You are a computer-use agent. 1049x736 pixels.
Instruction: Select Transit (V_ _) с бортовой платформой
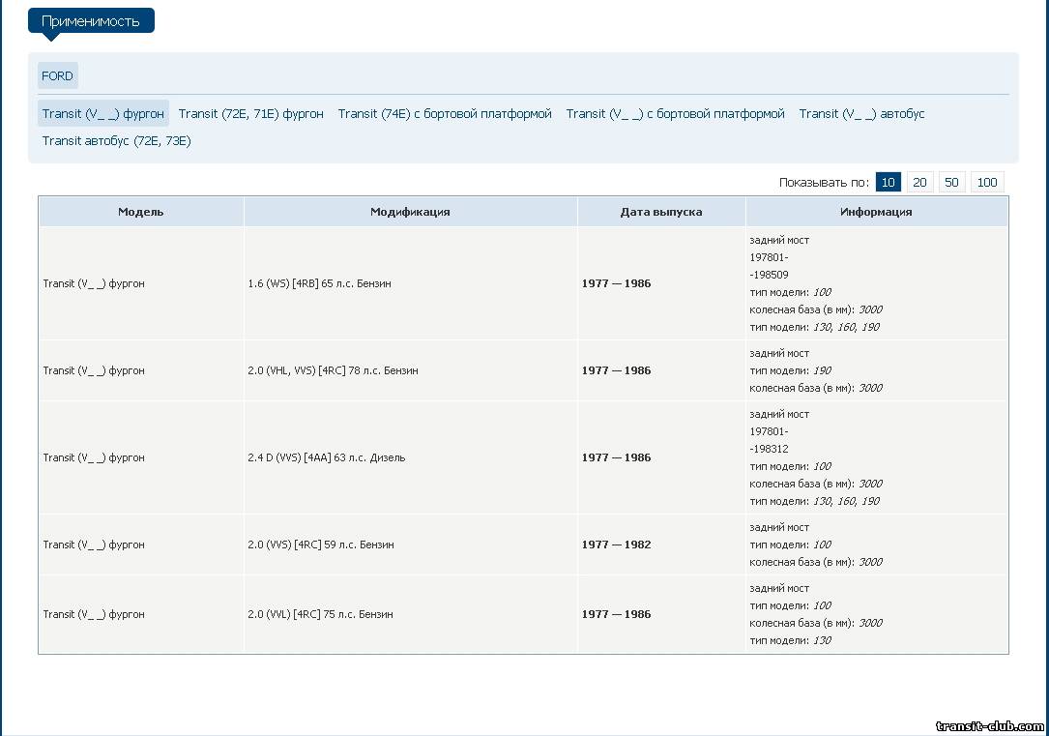675,114
